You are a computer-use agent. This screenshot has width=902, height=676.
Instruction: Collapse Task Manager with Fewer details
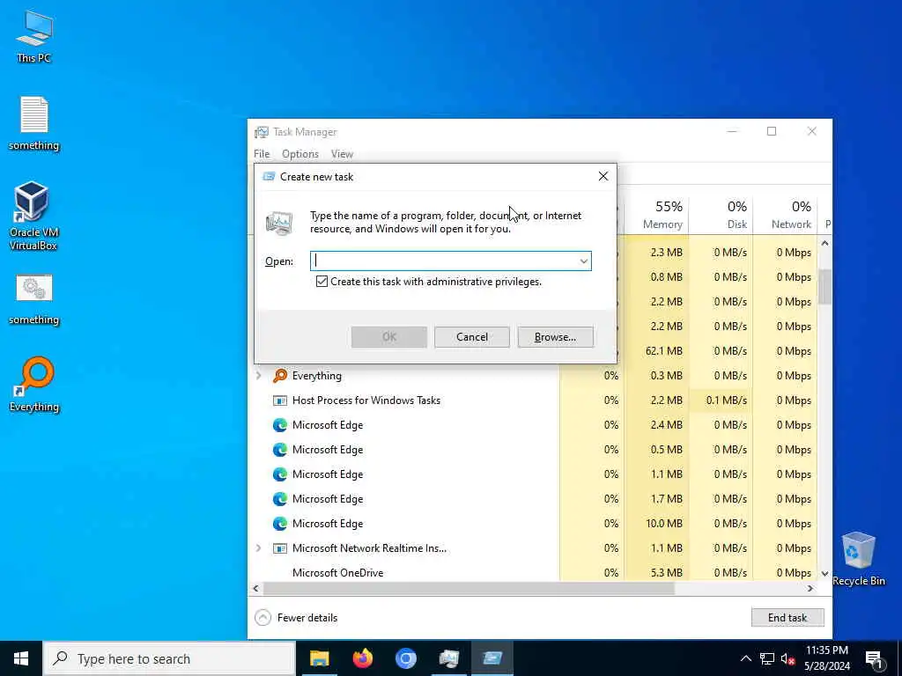point(296,618)
